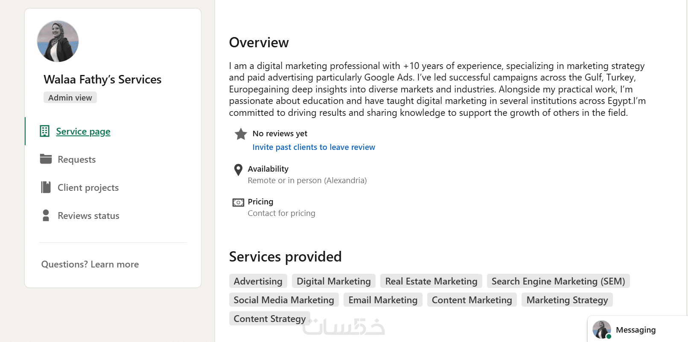Click the Admin view badge
This screenshot has height=342, width=688.
point(70,98)
